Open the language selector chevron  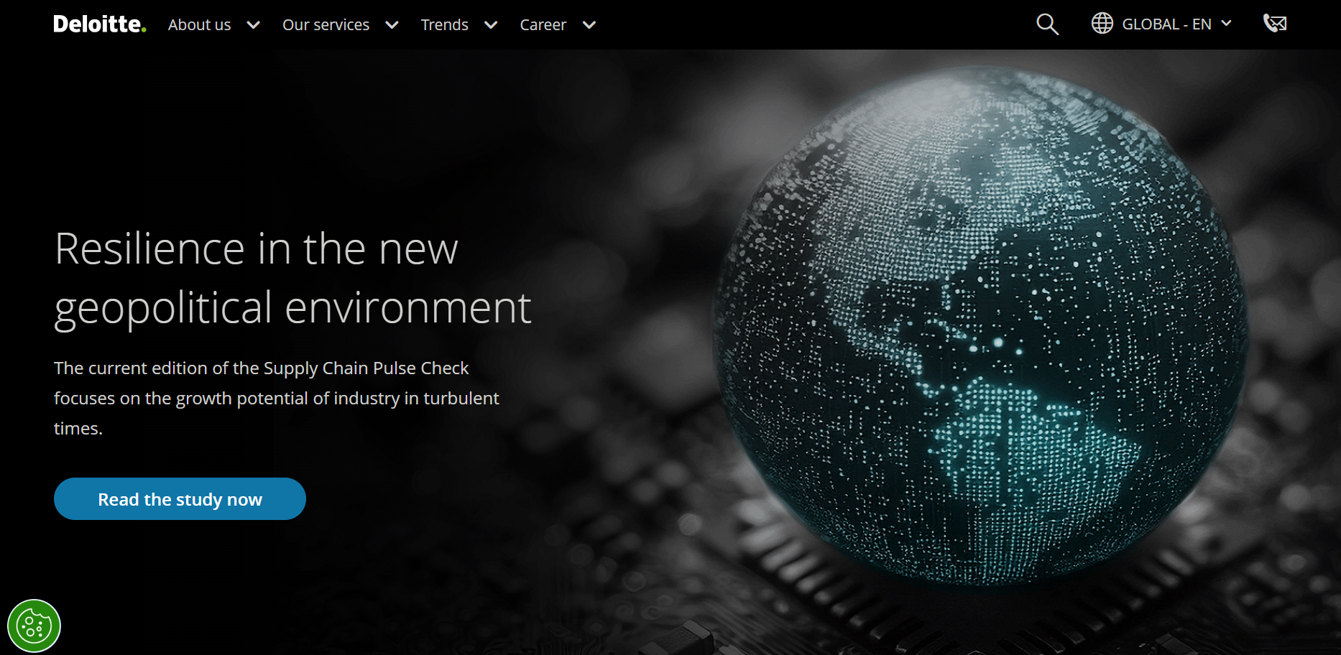1227,24
